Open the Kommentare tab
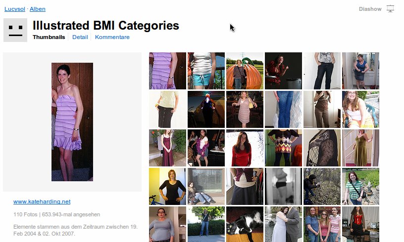The width and height of the screenshot is (404, 242). point(112,37)
